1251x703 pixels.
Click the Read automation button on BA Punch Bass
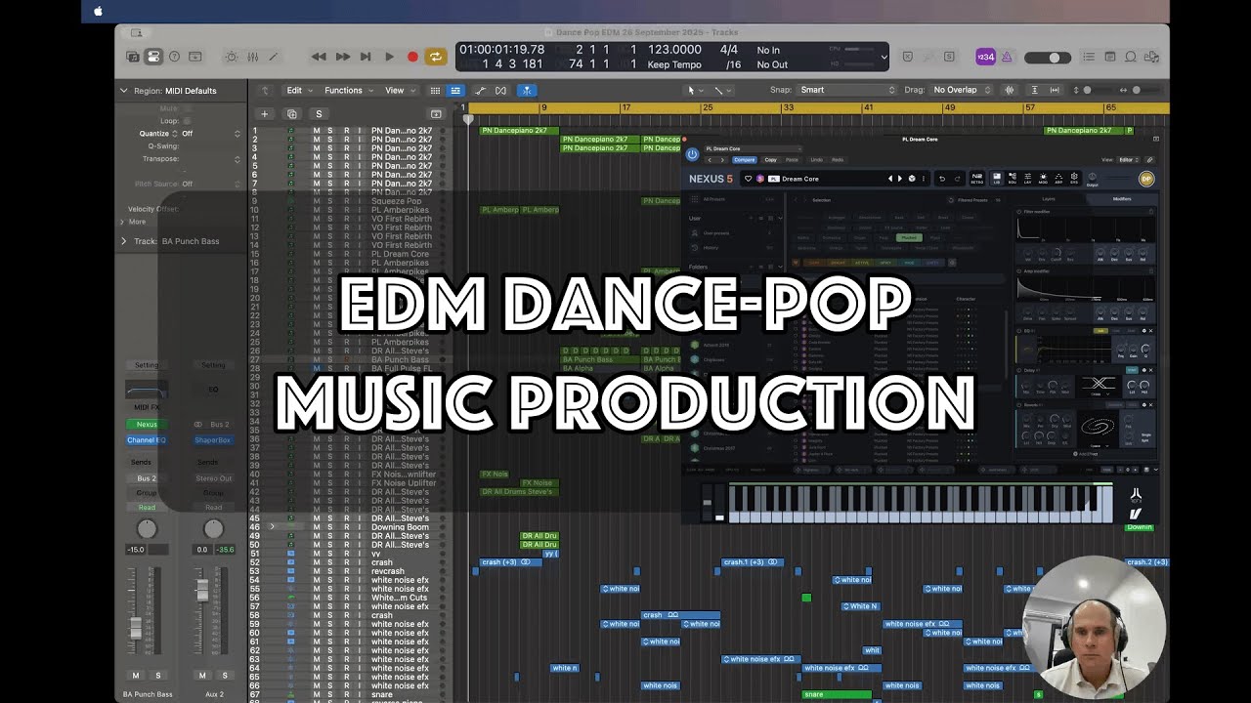click(x=147, y=508)
